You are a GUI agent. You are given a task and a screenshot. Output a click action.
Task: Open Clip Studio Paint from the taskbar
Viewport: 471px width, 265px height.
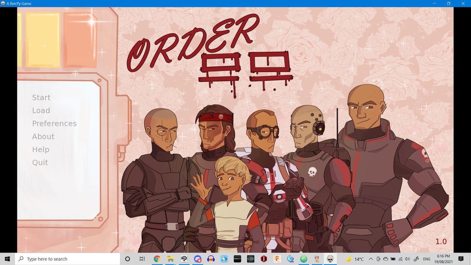(184, 259)
